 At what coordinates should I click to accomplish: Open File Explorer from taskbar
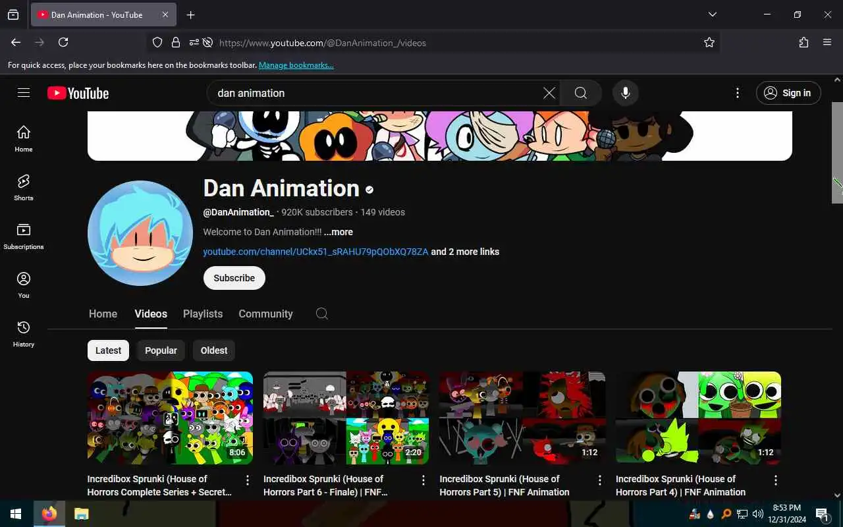[x=81, y=514]
